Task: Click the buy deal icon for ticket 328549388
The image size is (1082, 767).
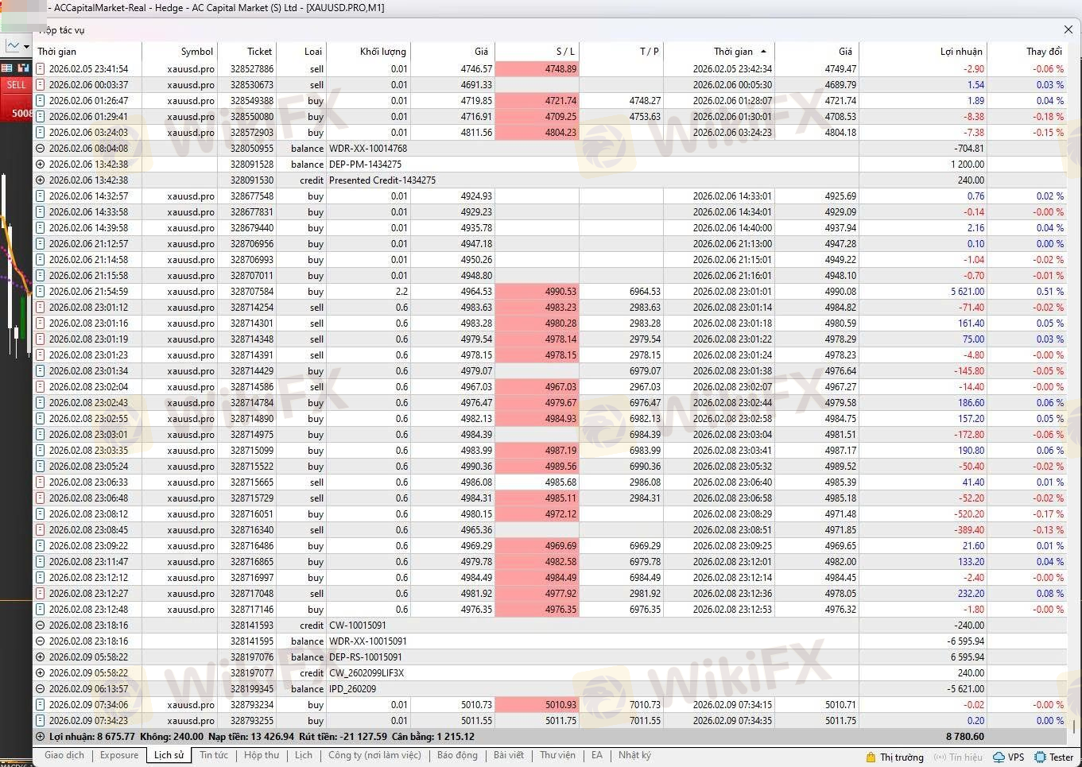Action: point(41,101)
